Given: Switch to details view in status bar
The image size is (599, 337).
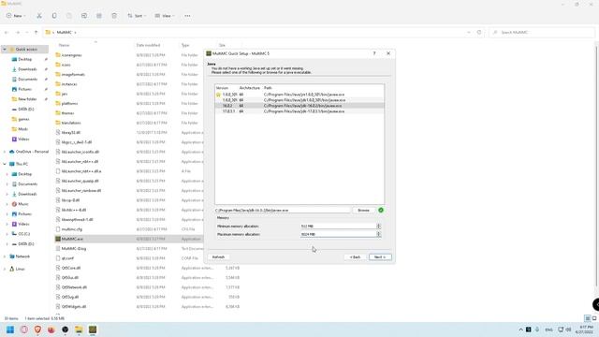Looking at the screenshot, I should pyautogui.click(x=588, y=318).
